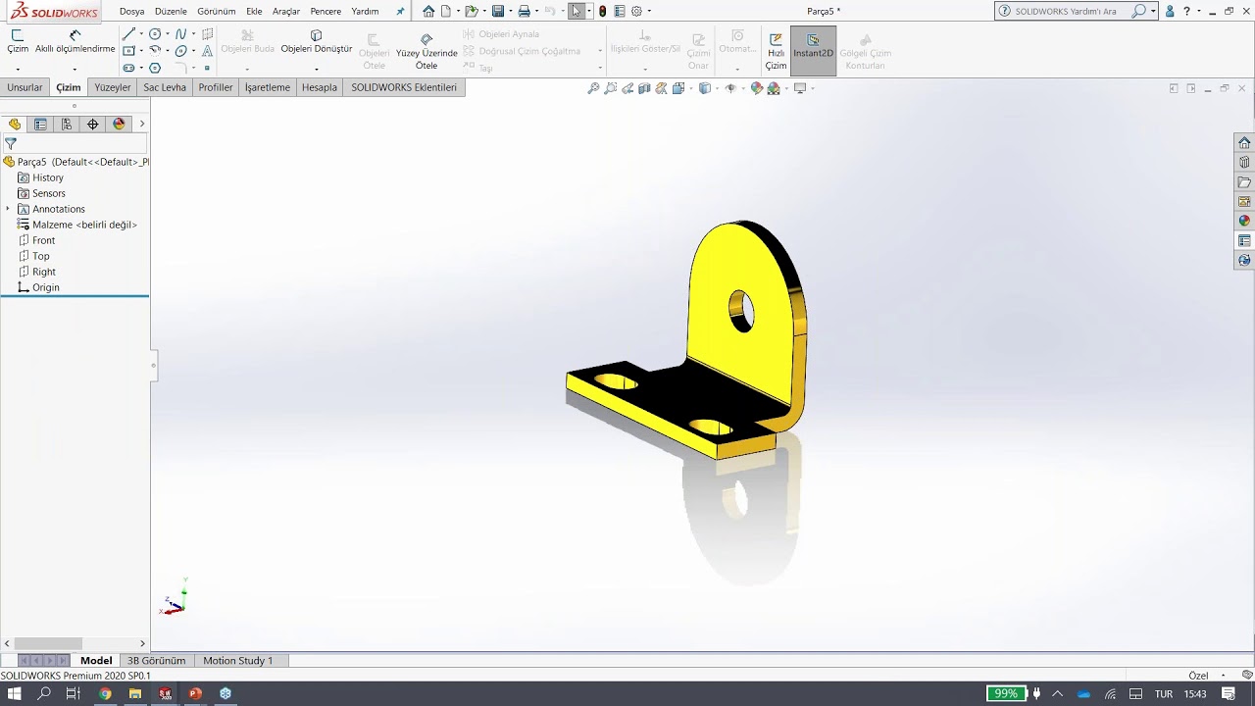
Task: Open Edit Appearance color ball icon
Action: (x=757, y=88)
